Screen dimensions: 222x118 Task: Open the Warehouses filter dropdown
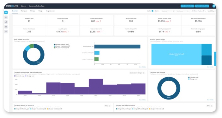point(183,11)
